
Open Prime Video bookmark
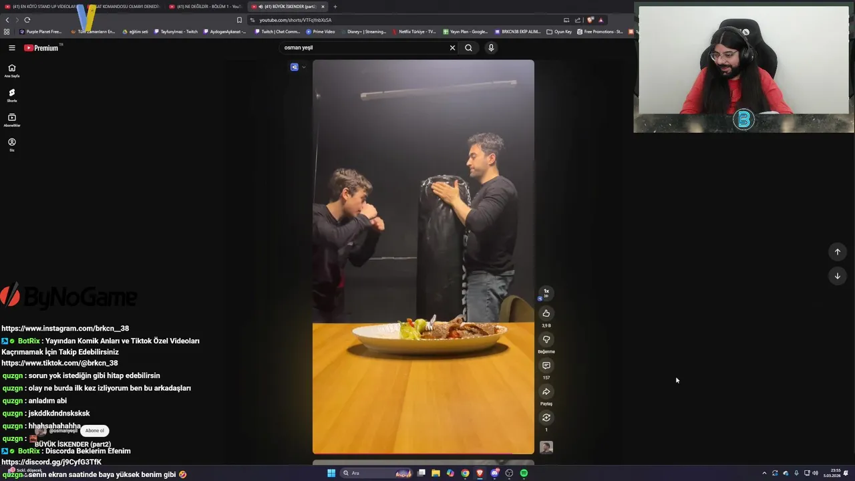pyautogui.click(x=321, y=31)
